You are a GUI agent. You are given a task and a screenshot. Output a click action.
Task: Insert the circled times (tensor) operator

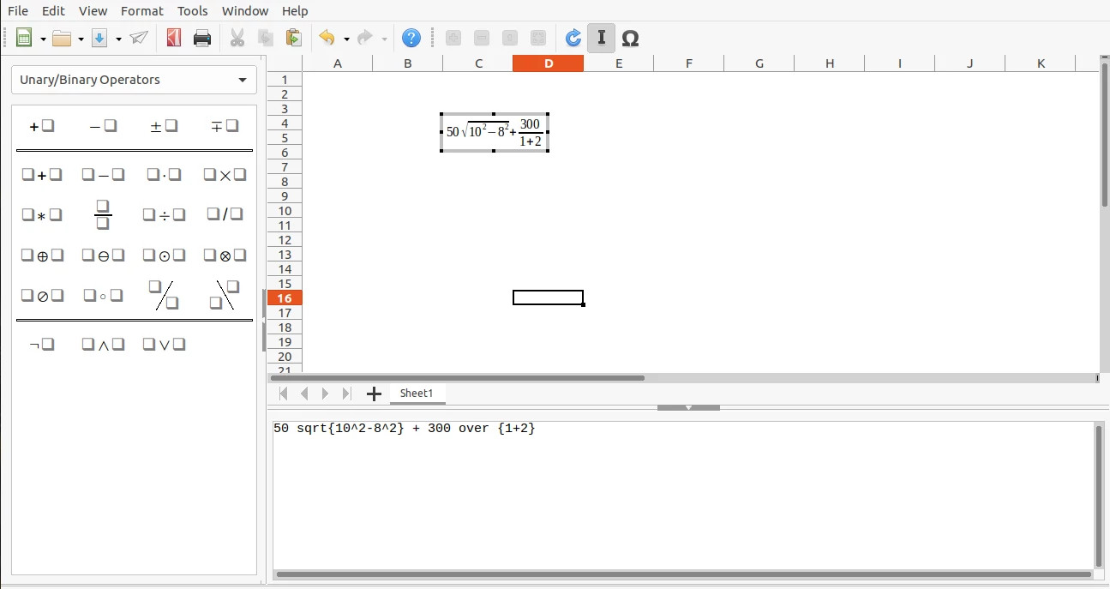(225, 255)
